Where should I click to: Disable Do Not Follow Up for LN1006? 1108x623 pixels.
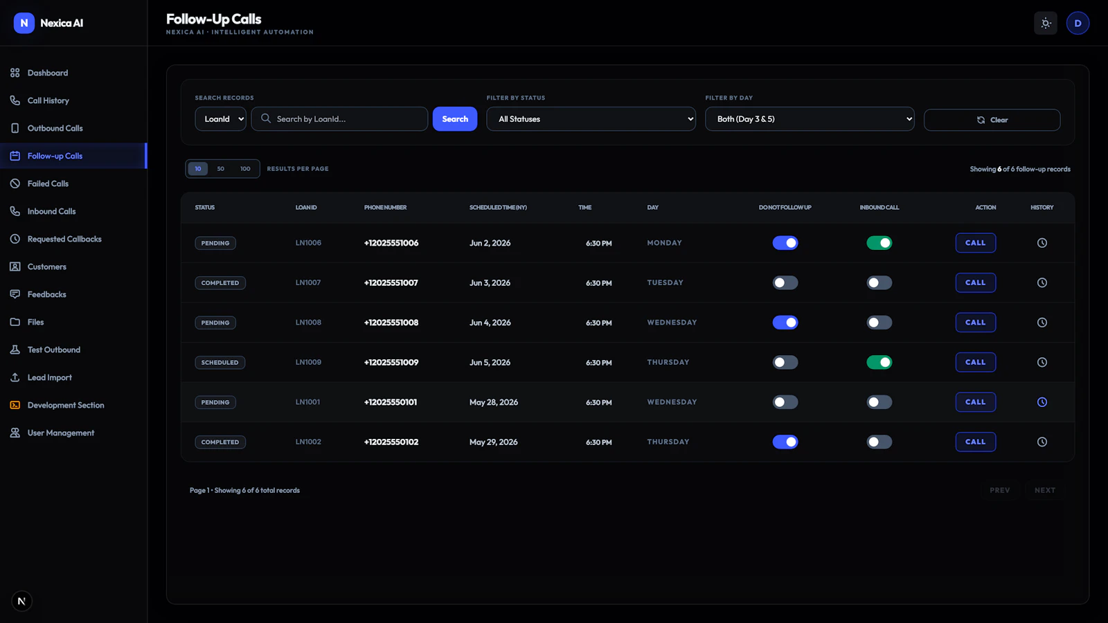tap(785, 243)
